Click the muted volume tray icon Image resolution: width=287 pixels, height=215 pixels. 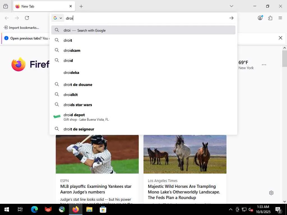click(x=251, y=209)
